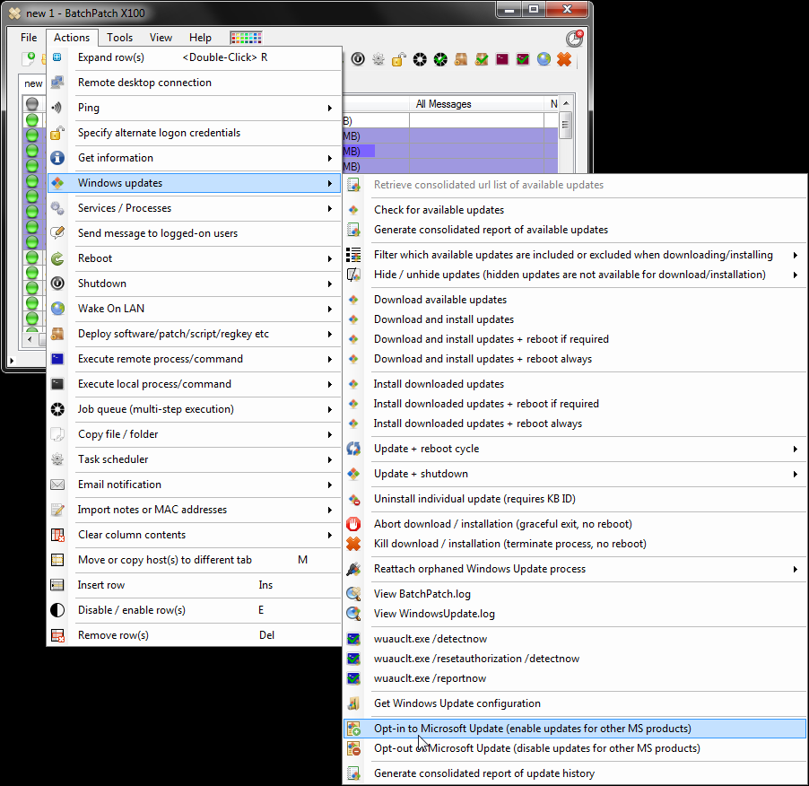809x786 pixels.
Task: Expand the Update + reboot cycle submenu arrow
Action: tap(796, 449)
